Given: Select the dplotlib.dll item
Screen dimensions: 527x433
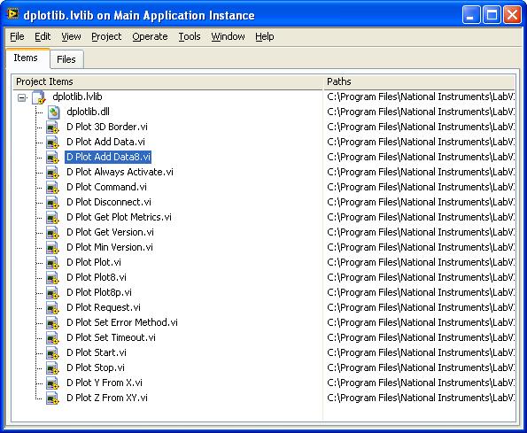Looking at the screenshot, I should pos(88,112).
